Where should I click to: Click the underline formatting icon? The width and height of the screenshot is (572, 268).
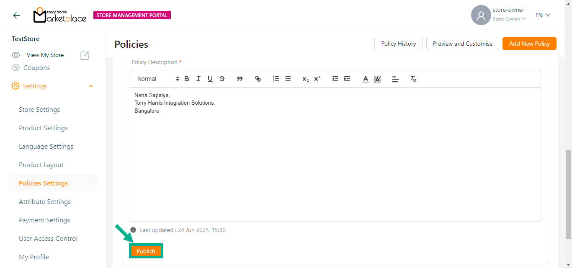210,79
